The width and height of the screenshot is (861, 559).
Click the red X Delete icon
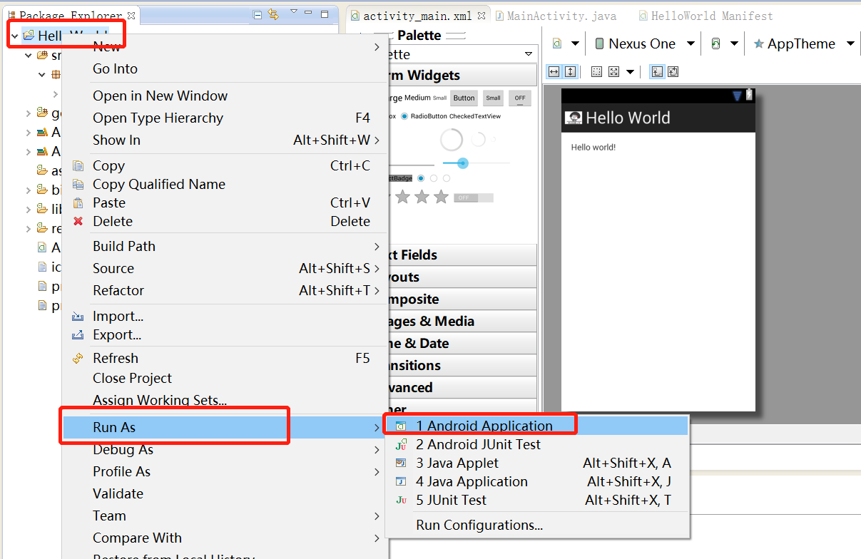[x=78, y=221]
